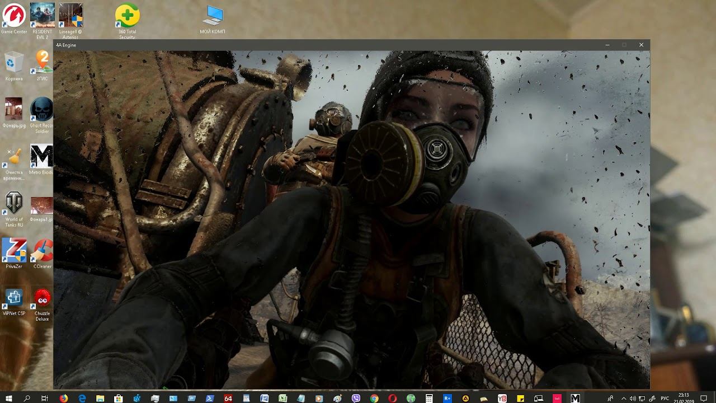
Task: Open the 360 Total Security shortcut
Action: point(128,21)
